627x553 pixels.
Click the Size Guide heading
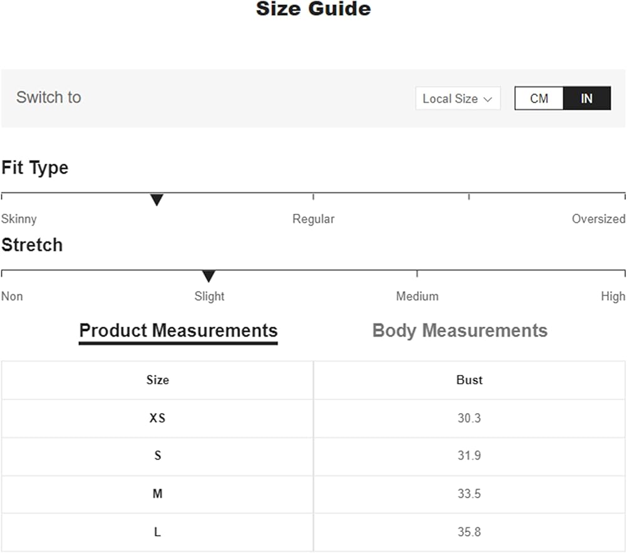click(313, 9)
